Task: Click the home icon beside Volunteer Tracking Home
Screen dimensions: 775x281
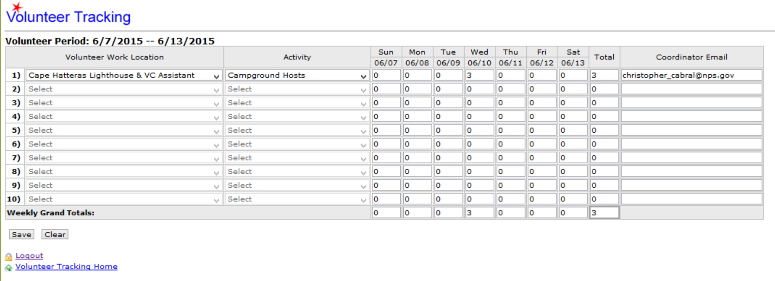Action: 9,267
